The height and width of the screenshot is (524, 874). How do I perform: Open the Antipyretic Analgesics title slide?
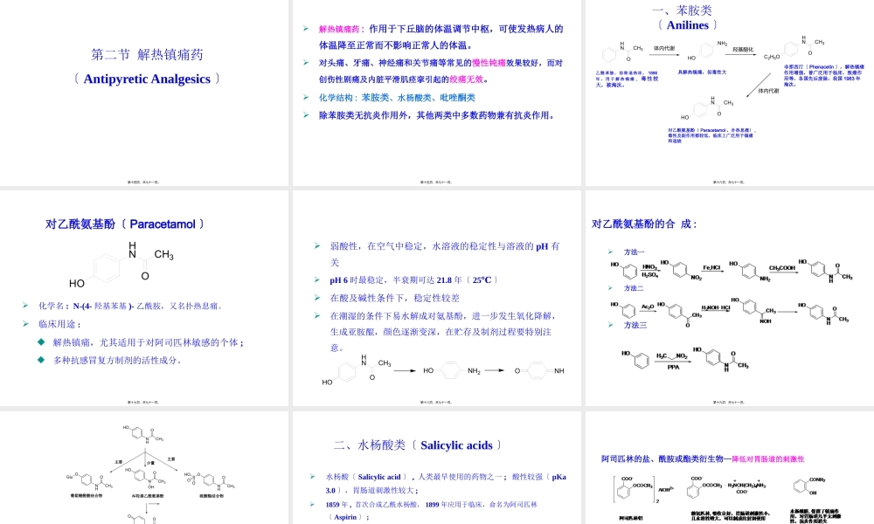pyautogui.click(x=144, y=92)
